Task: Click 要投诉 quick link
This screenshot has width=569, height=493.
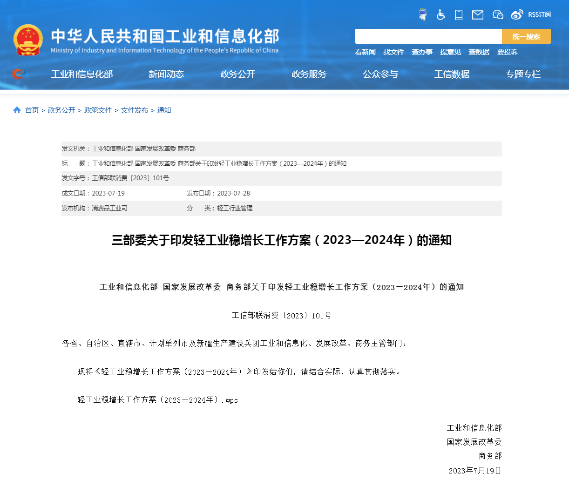Action: tap(507, 52)
